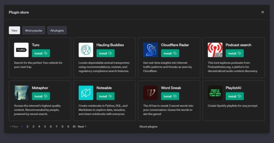
Task: Jump to page 9 of plugins
Action: tap(68, 127)
